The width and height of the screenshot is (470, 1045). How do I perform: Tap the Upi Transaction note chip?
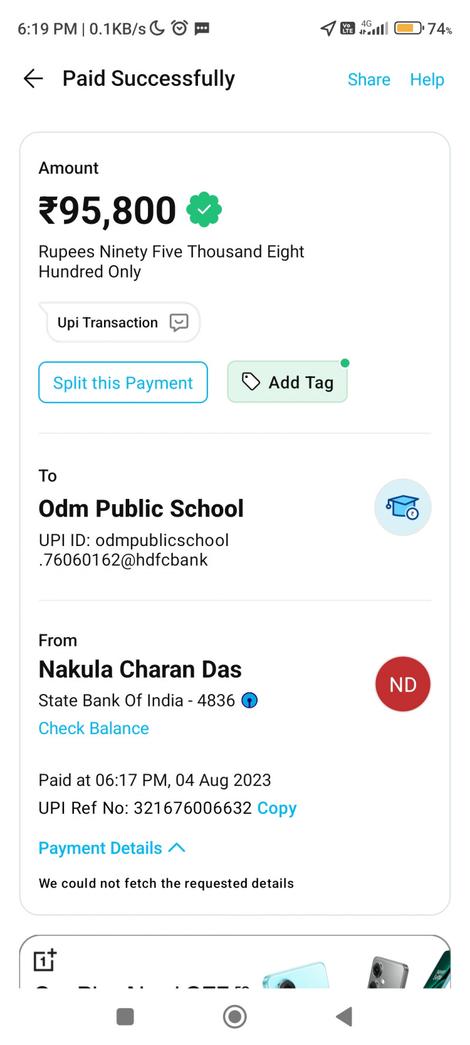pyautogui.click(x=108, y=322)
